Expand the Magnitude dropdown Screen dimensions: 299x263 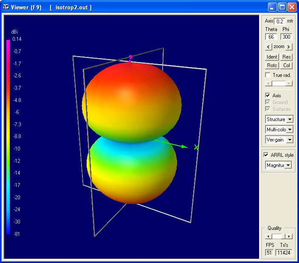click(x=288, y=165)
